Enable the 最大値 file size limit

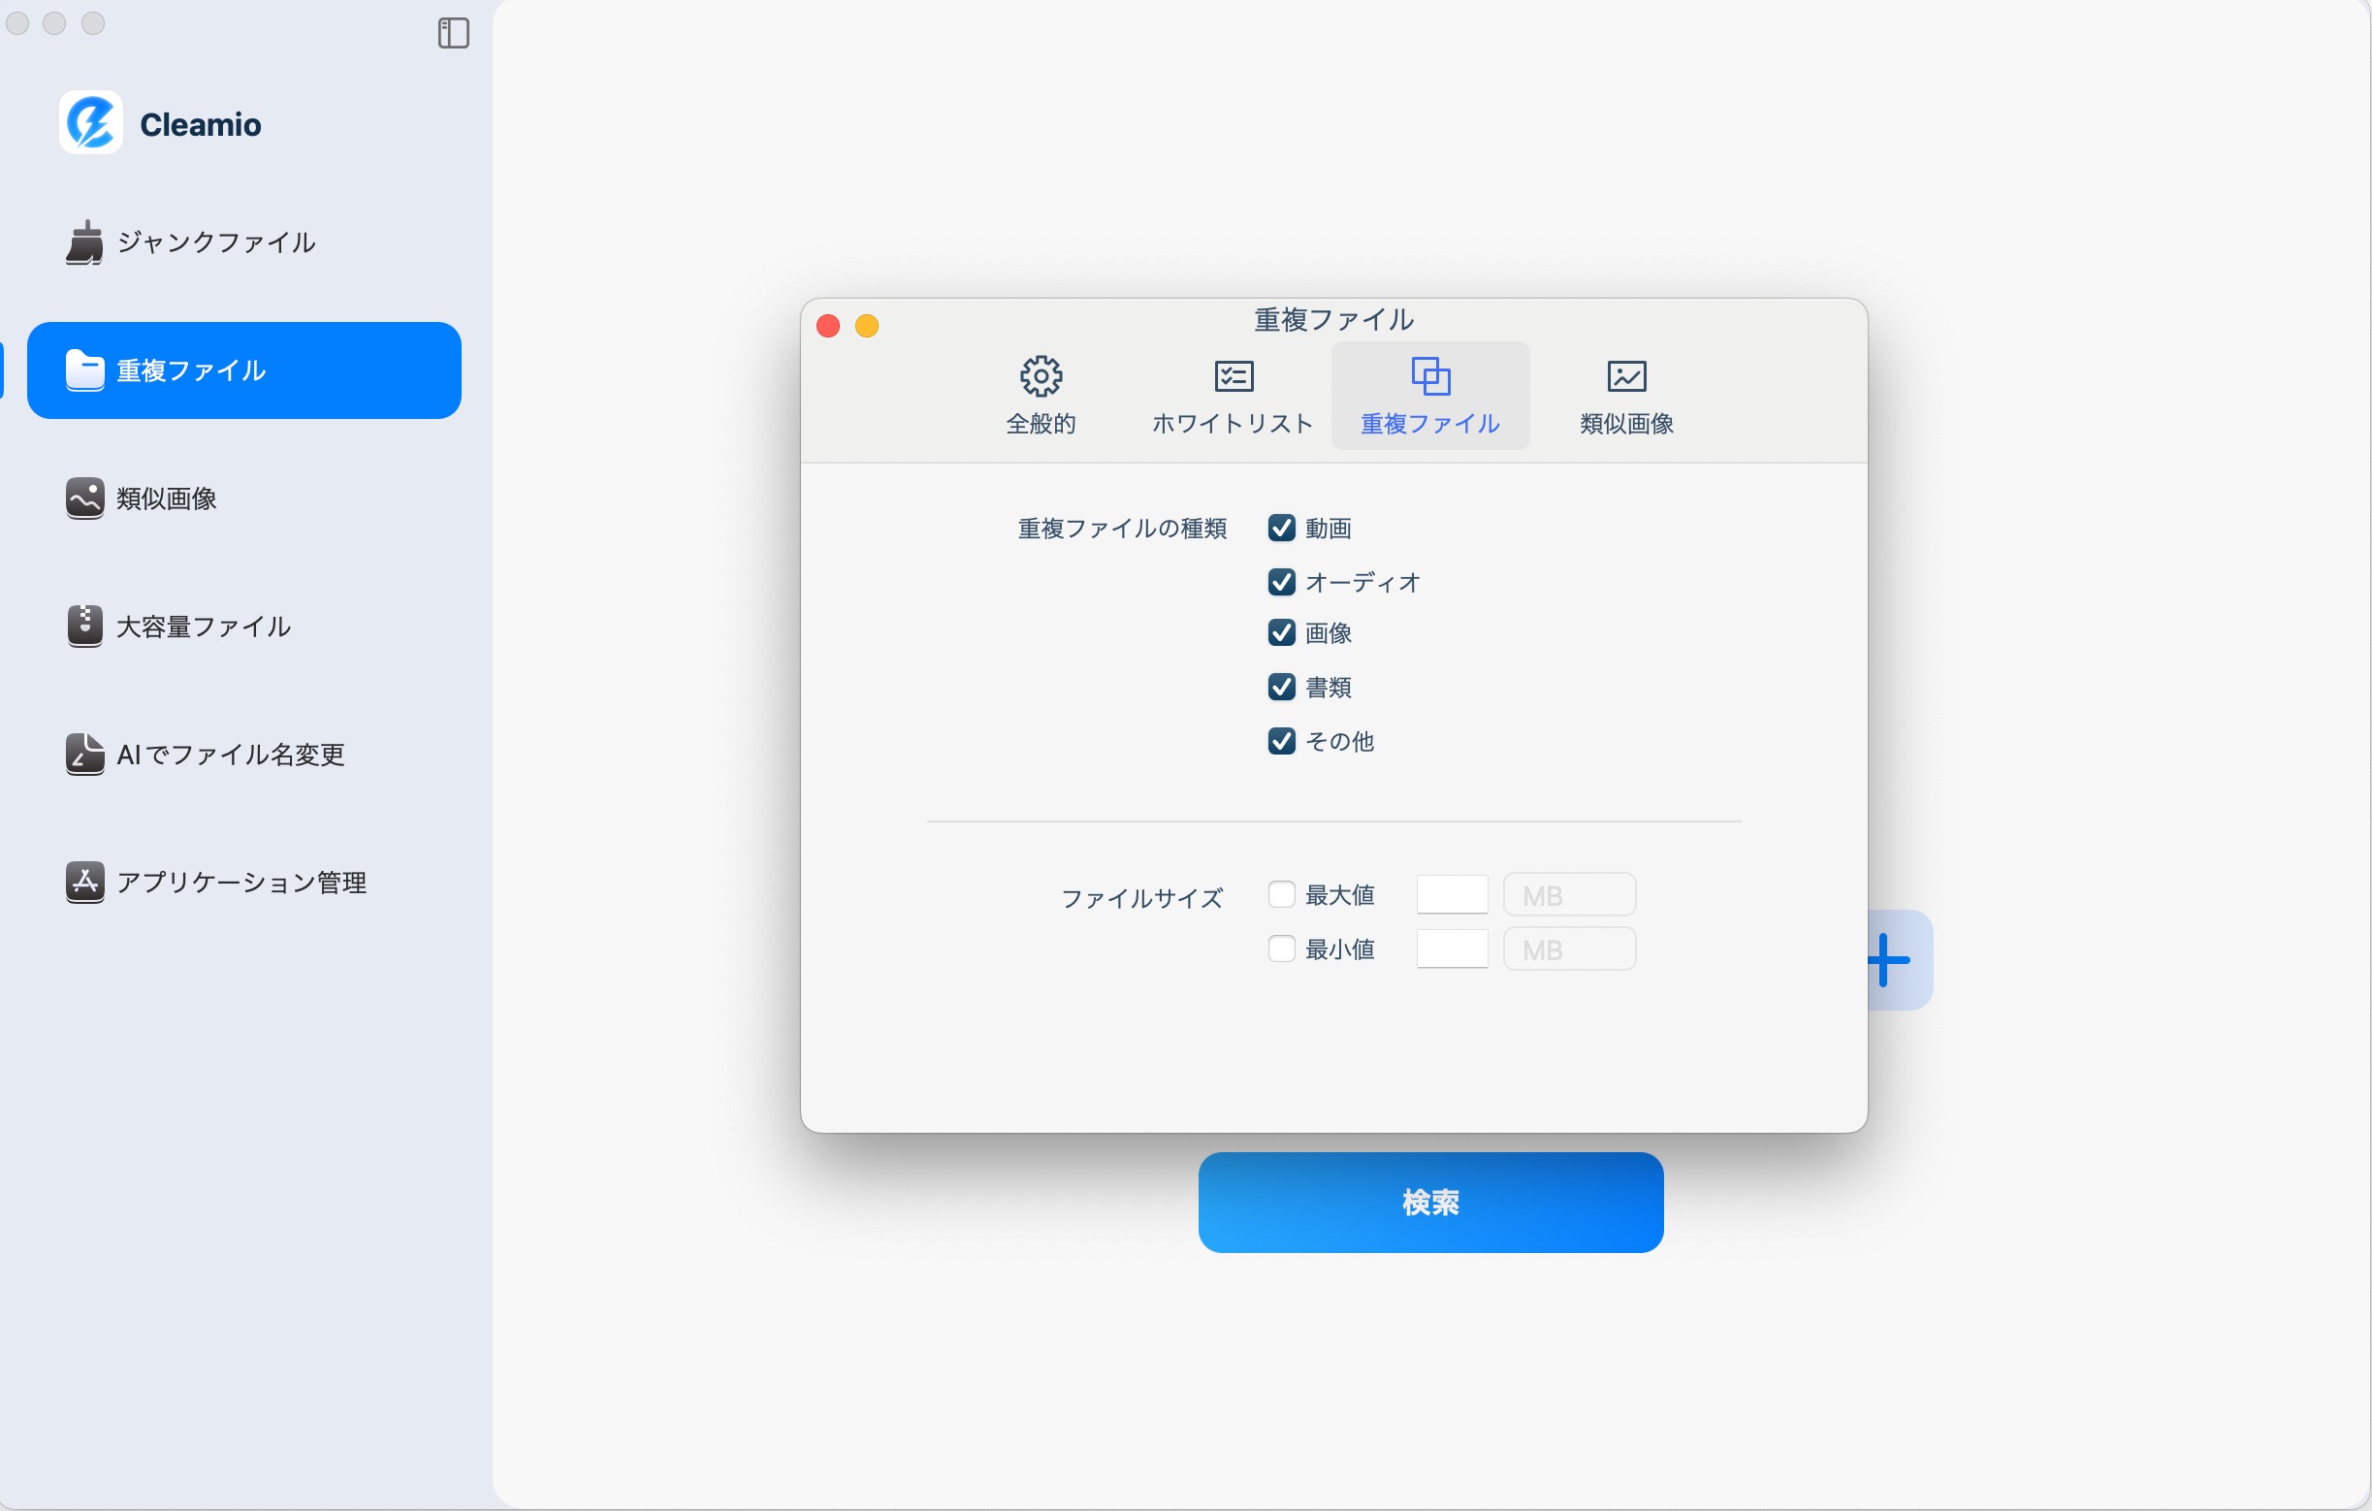tap(1281, 893)
